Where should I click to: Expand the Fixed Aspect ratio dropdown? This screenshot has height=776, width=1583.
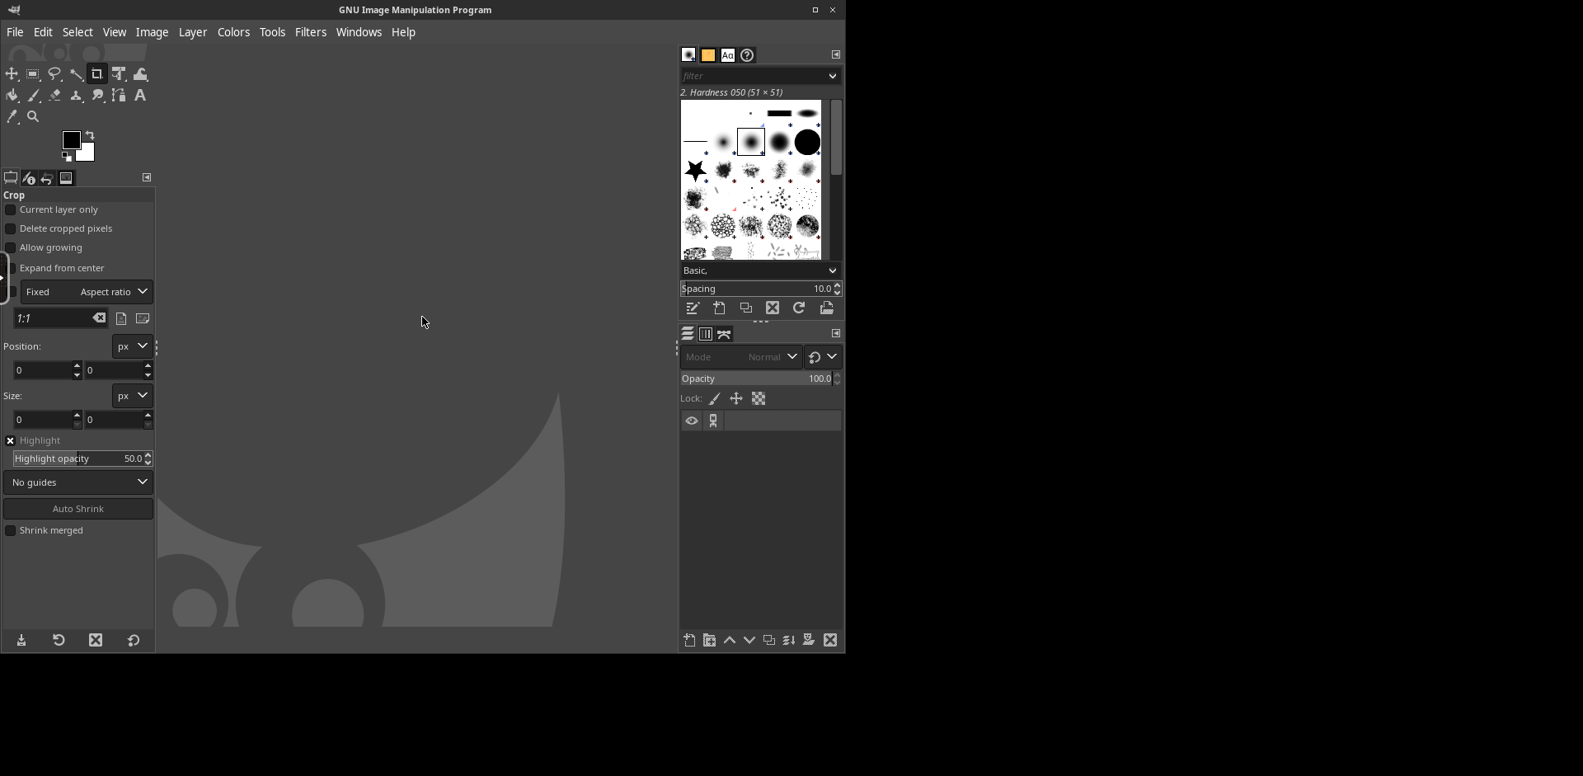click(86, 292)
